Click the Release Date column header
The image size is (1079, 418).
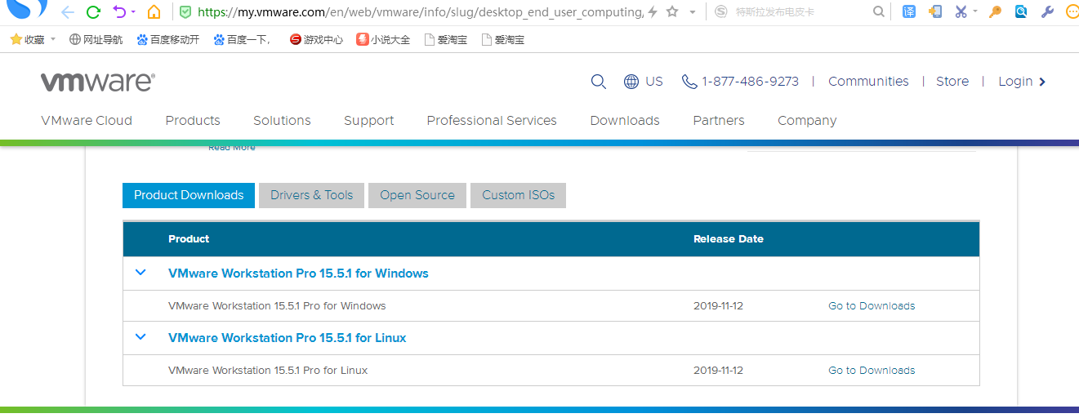point(729,239)
